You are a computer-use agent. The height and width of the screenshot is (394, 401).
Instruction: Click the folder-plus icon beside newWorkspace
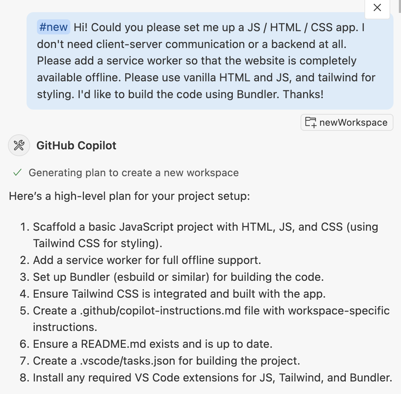coord(311,122)
